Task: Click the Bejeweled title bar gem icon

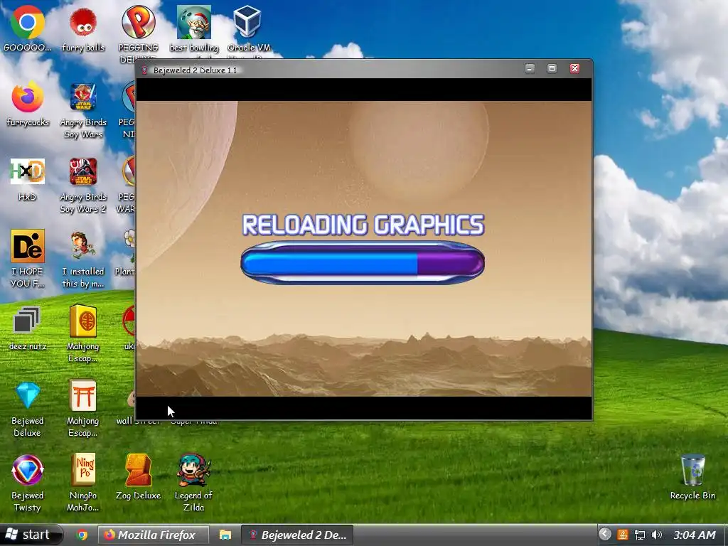Action: coord(144,70)
